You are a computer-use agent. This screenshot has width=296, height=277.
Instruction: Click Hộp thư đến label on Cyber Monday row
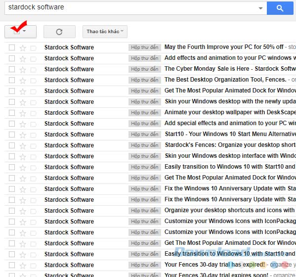click(145, 69)
